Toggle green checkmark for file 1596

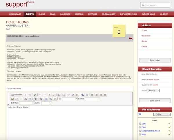point(169,124)
